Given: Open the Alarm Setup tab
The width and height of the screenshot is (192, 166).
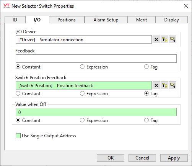Looking at the screenshot, I should [x=106, y=20].
